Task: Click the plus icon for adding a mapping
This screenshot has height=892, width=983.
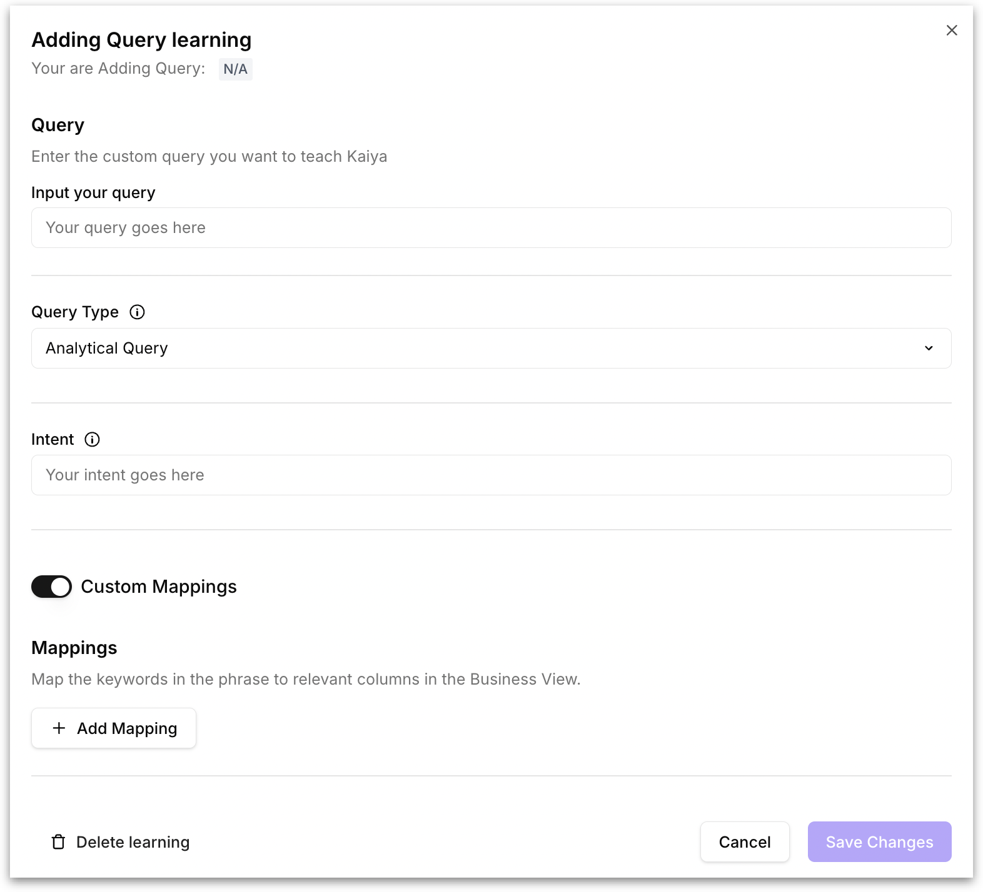Action: pyautogui.click(x=59, y=728)
